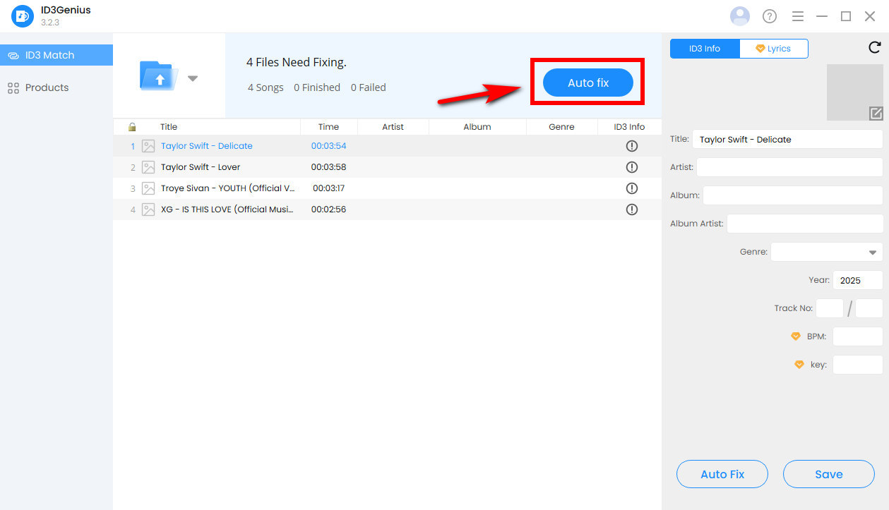This screenshot has height=510, width=889.
Task: Open the hamburger menu icon
Action: 798,16
